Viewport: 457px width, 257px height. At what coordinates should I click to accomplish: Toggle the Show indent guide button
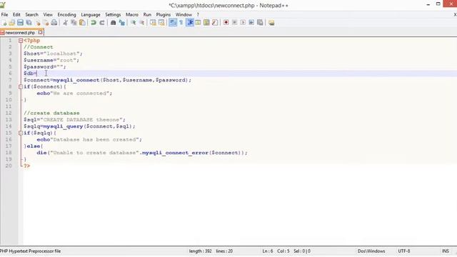190,23
